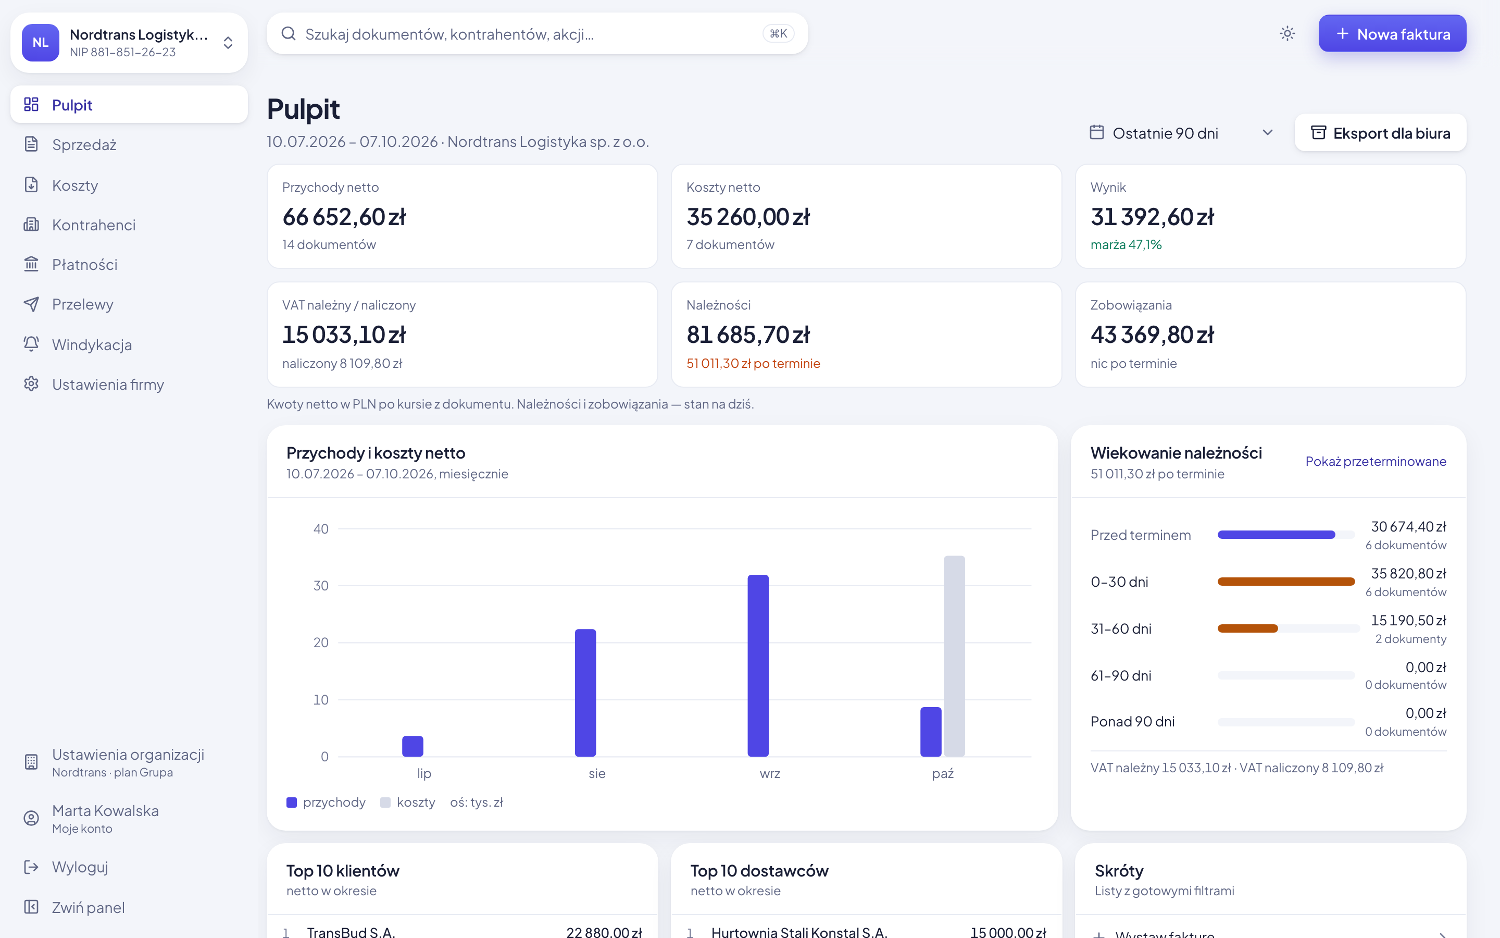Click the wrz revenue bar in chart
The height and width of the screenshot is (938, 1500).
(x=757, y=665)
